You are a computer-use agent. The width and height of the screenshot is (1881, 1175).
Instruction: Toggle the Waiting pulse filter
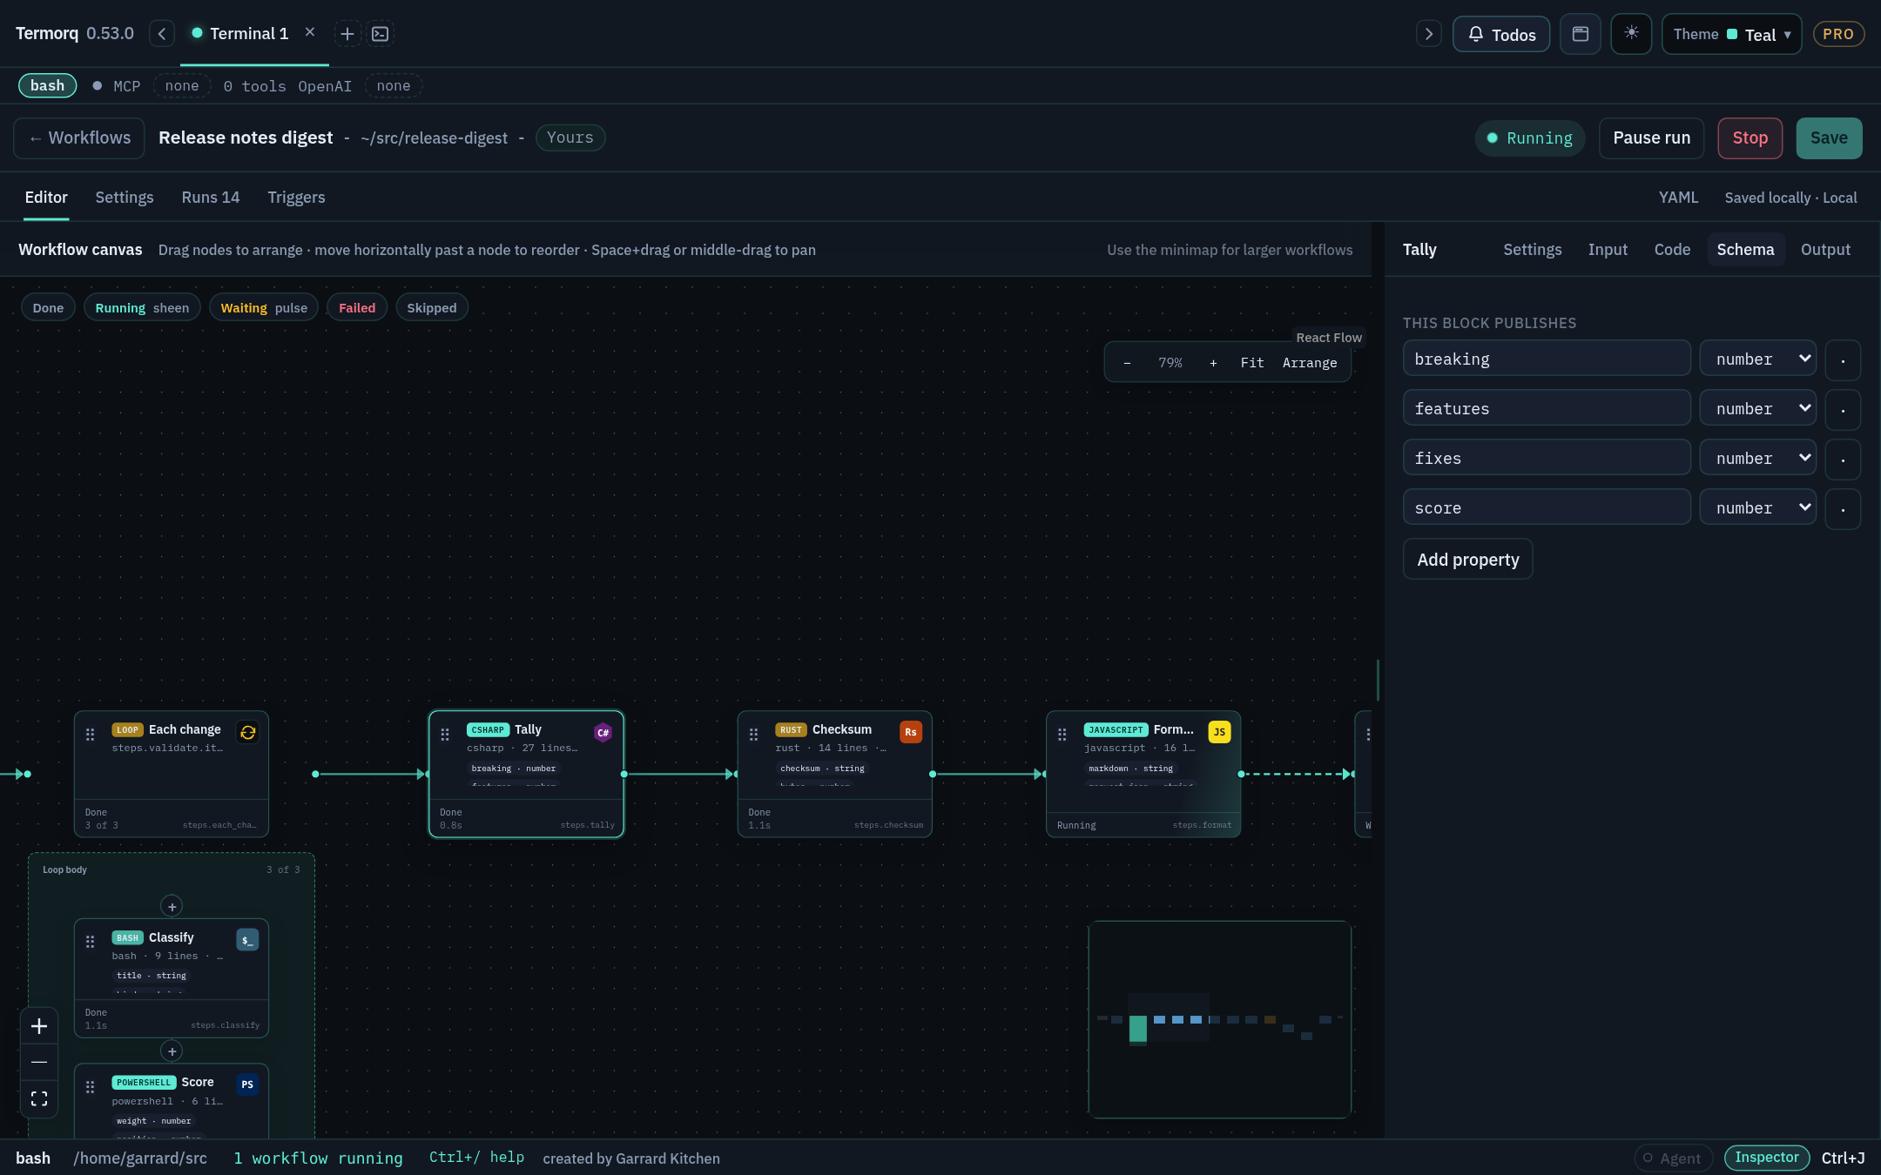point(264,308)
